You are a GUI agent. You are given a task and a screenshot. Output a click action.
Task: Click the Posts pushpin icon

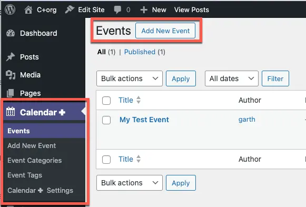(11, 57)
